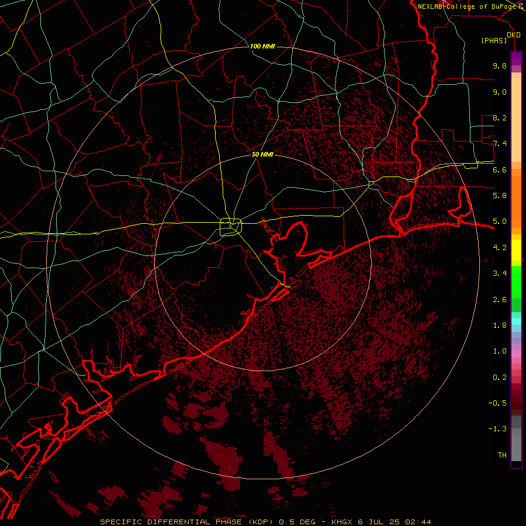This screenshot has height=526, width=526.
Task: Click the "100 NMI" range ring label
Action: [x=262, y=46]
